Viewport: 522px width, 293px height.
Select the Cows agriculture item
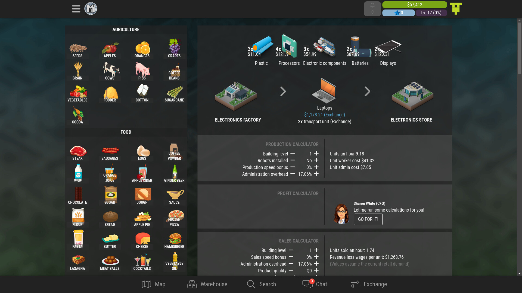(110, 71)
